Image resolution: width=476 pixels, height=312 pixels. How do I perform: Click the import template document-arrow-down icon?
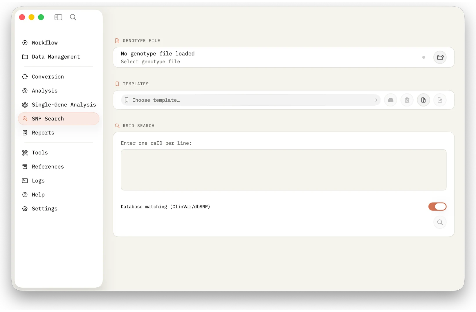(x=423, y=100)
